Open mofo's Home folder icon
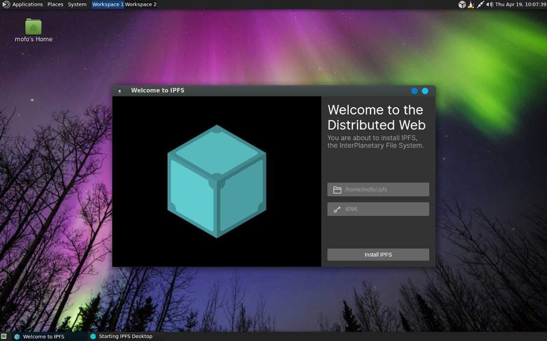This screenshot has width=547, height=341. coord(34,31)
